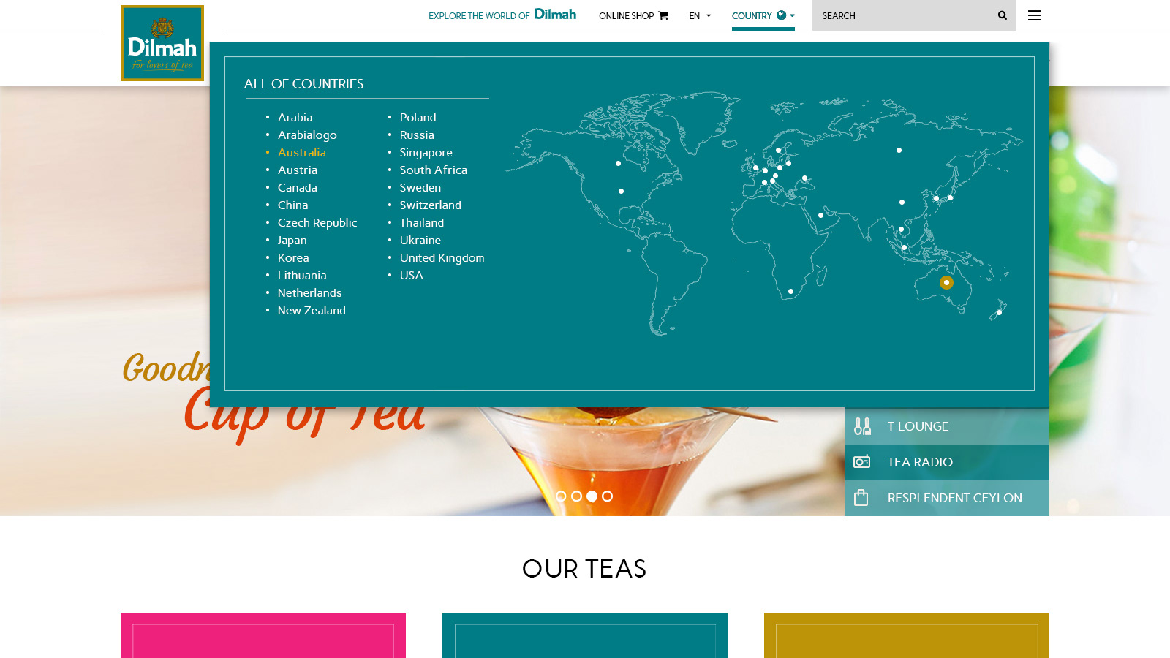Viewport: 1170px width, 658px height.
Task: Choose Australia from the country list
Action: [x=302, y=152]
